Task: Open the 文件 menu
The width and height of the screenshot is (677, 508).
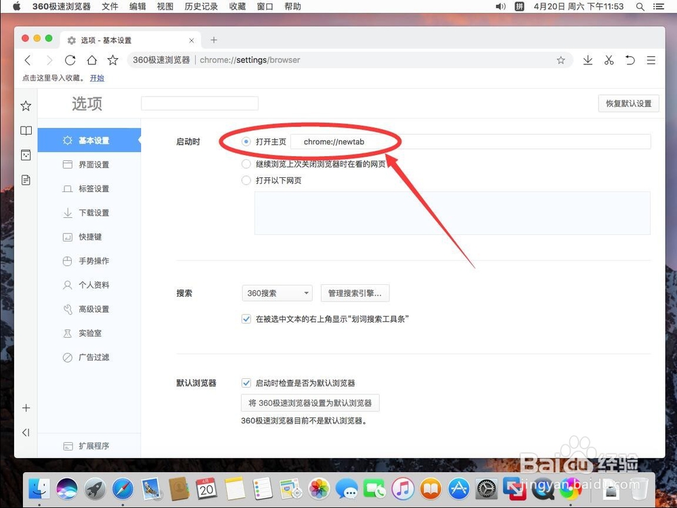Action: click(x=110, y=7)
